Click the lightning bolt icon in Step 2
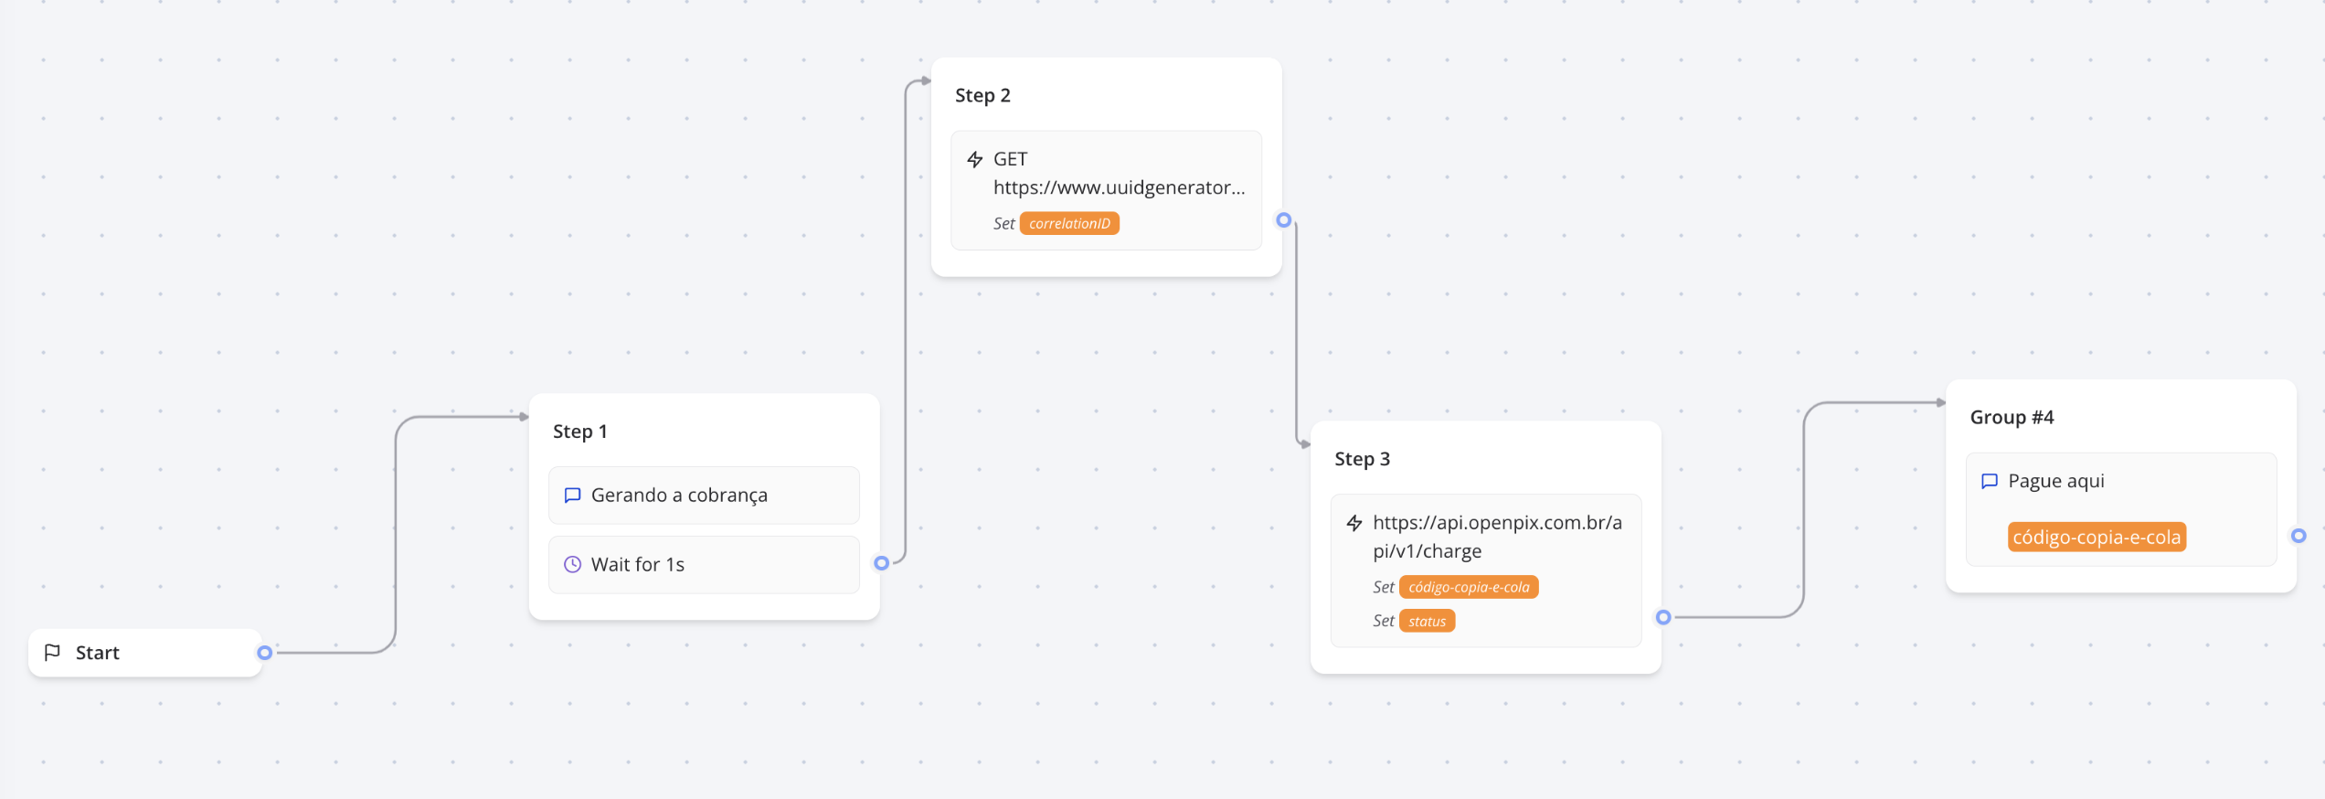Viewport: 2325px width, 799px height. 974,159
